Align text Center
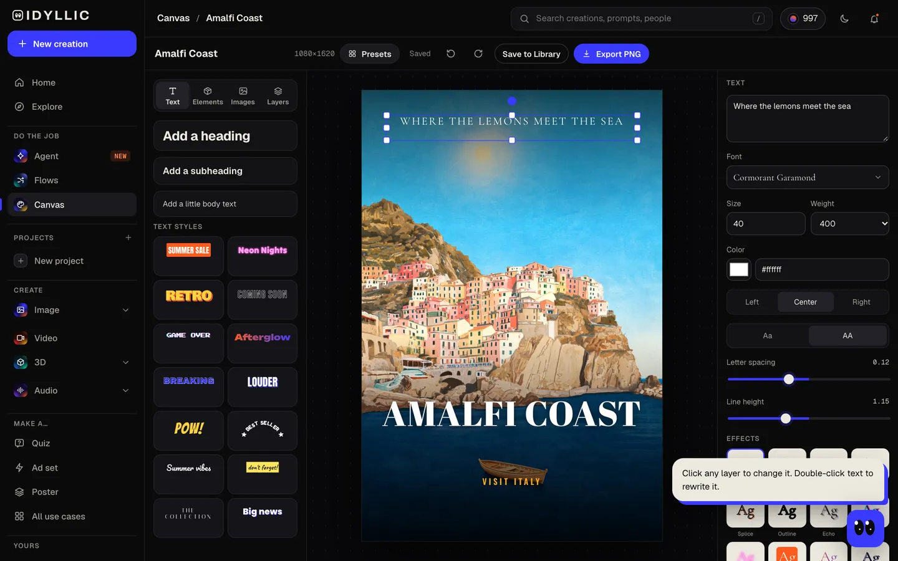 tap(805, 302)
